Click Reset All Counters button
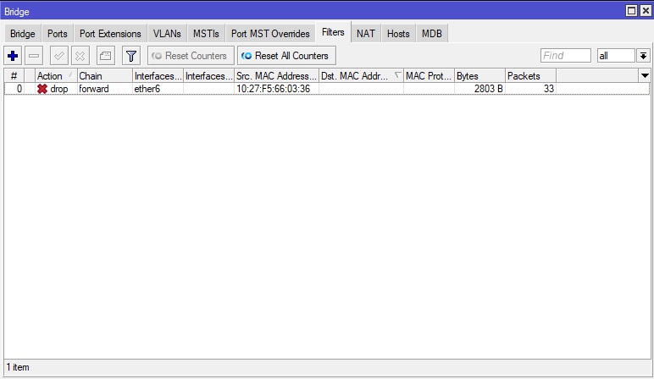Viewport: 654px width, 379px height. point(286,56)
